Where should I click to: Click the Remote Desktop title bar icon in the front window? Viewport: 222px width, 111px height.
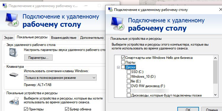[x=110, y=10]
